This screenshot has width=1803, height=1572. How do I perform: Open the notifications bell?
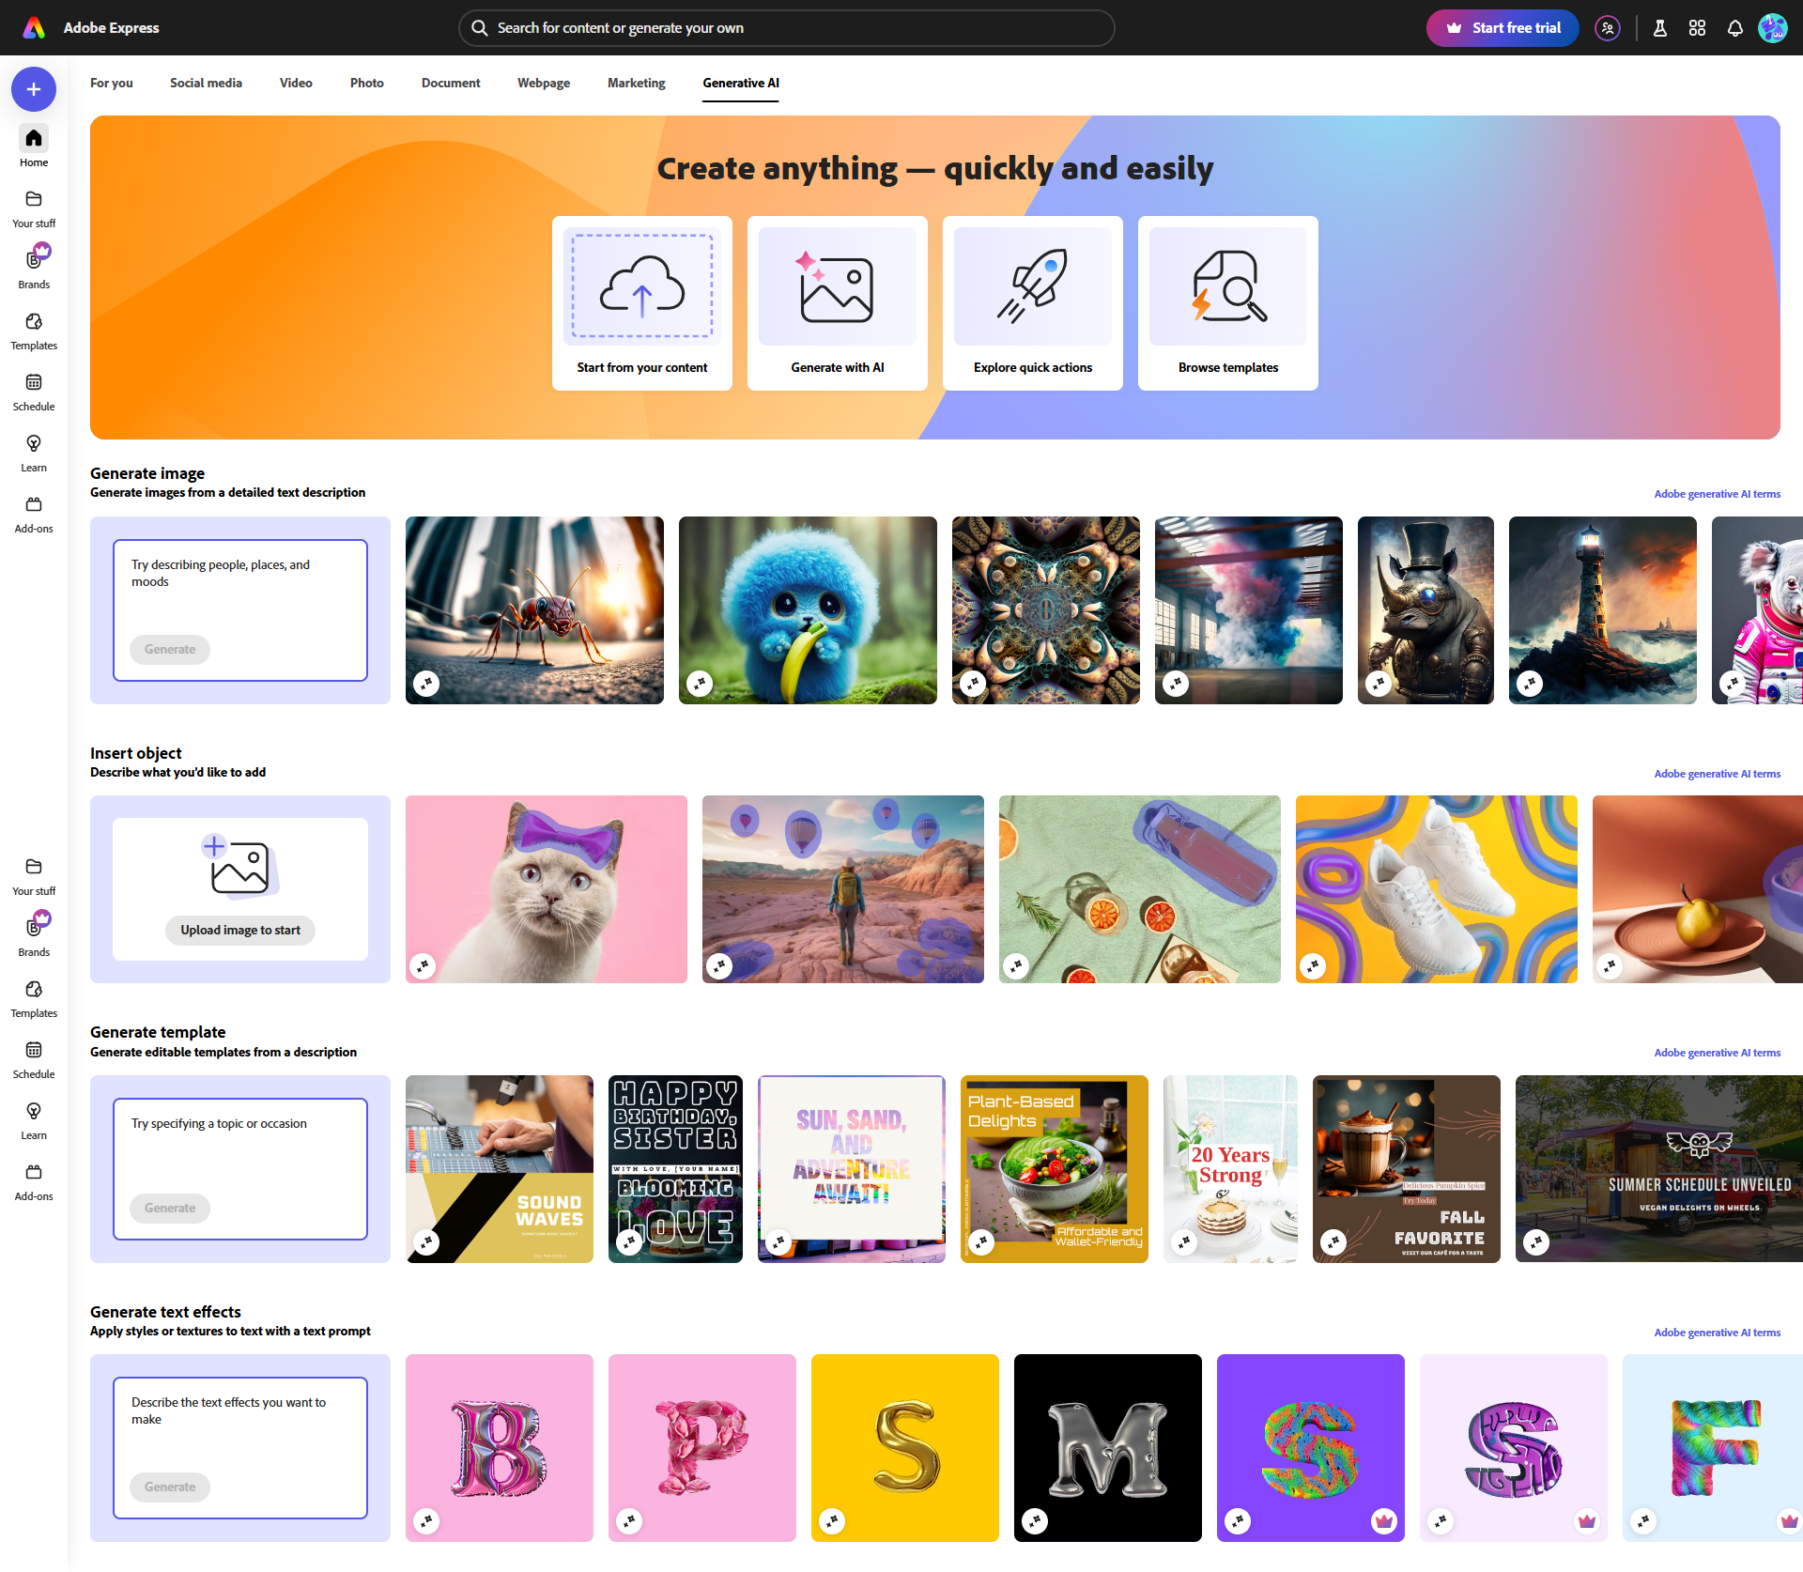[x=1734, y=28]
